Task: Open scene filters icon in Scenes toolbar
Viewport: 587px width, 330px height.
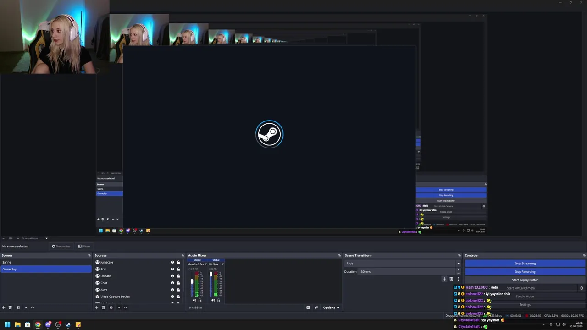Action: click(18, 308)
